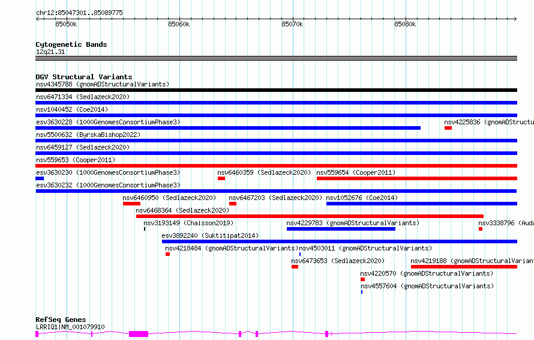Open the blue esv3892240 Suktitipat2014 bar
This screenshot has height=340, width=534.
340,241
